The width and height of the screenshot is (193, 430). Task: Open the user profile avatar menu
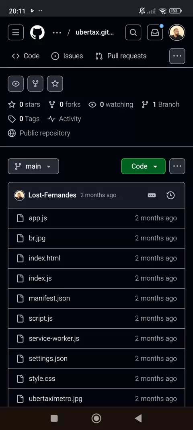pyautogui.click(x=177, y=32)
